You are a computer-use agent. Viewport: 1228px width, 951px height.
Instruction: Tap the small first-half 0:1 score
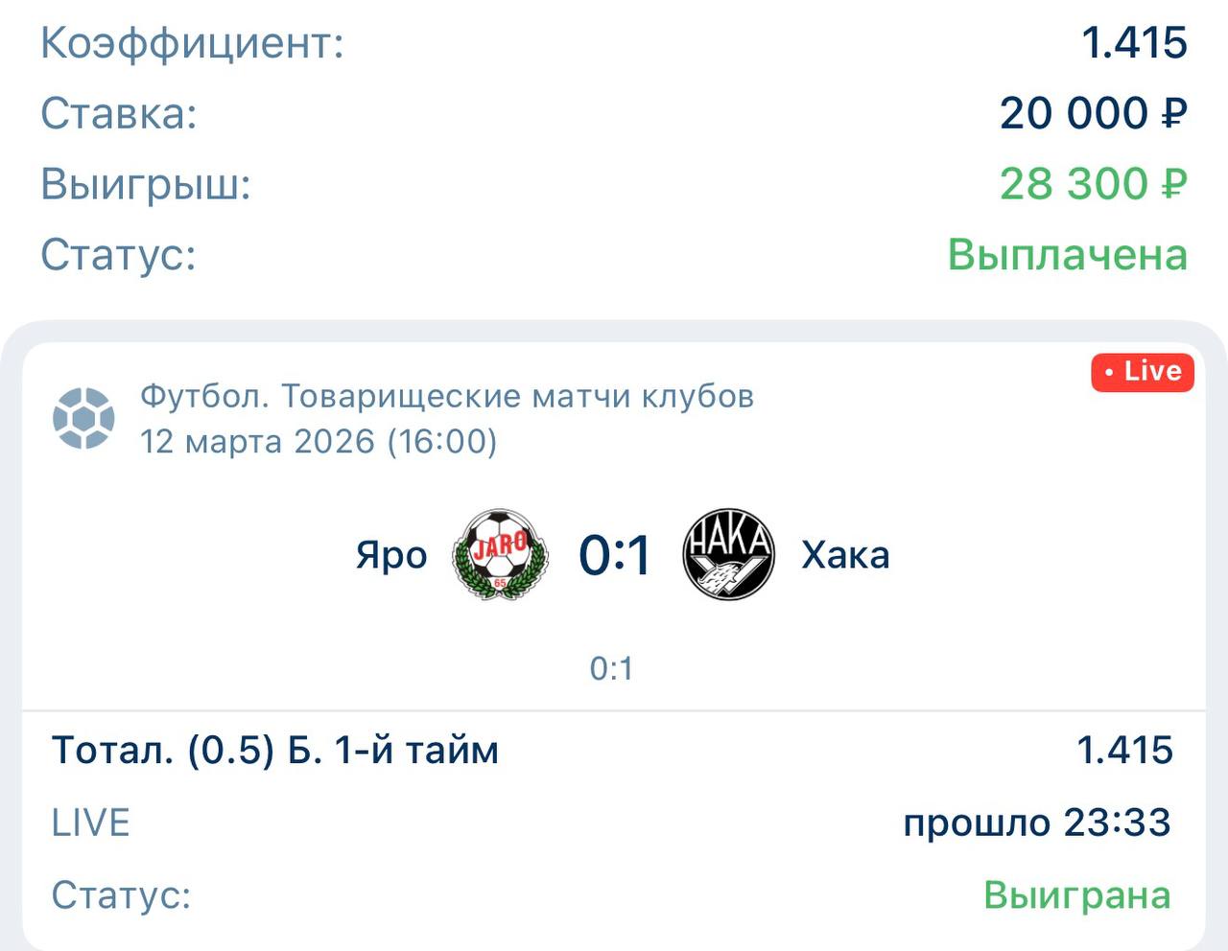click(x=612, y=668)
